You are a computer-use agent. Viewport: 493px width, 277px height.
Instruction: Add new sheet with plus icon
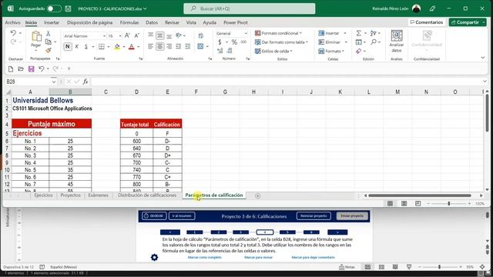(x=257, y=195)
